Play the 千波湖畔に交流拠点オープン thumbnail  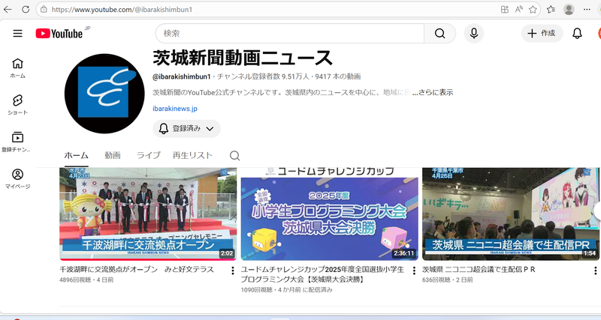coord(148,214)
